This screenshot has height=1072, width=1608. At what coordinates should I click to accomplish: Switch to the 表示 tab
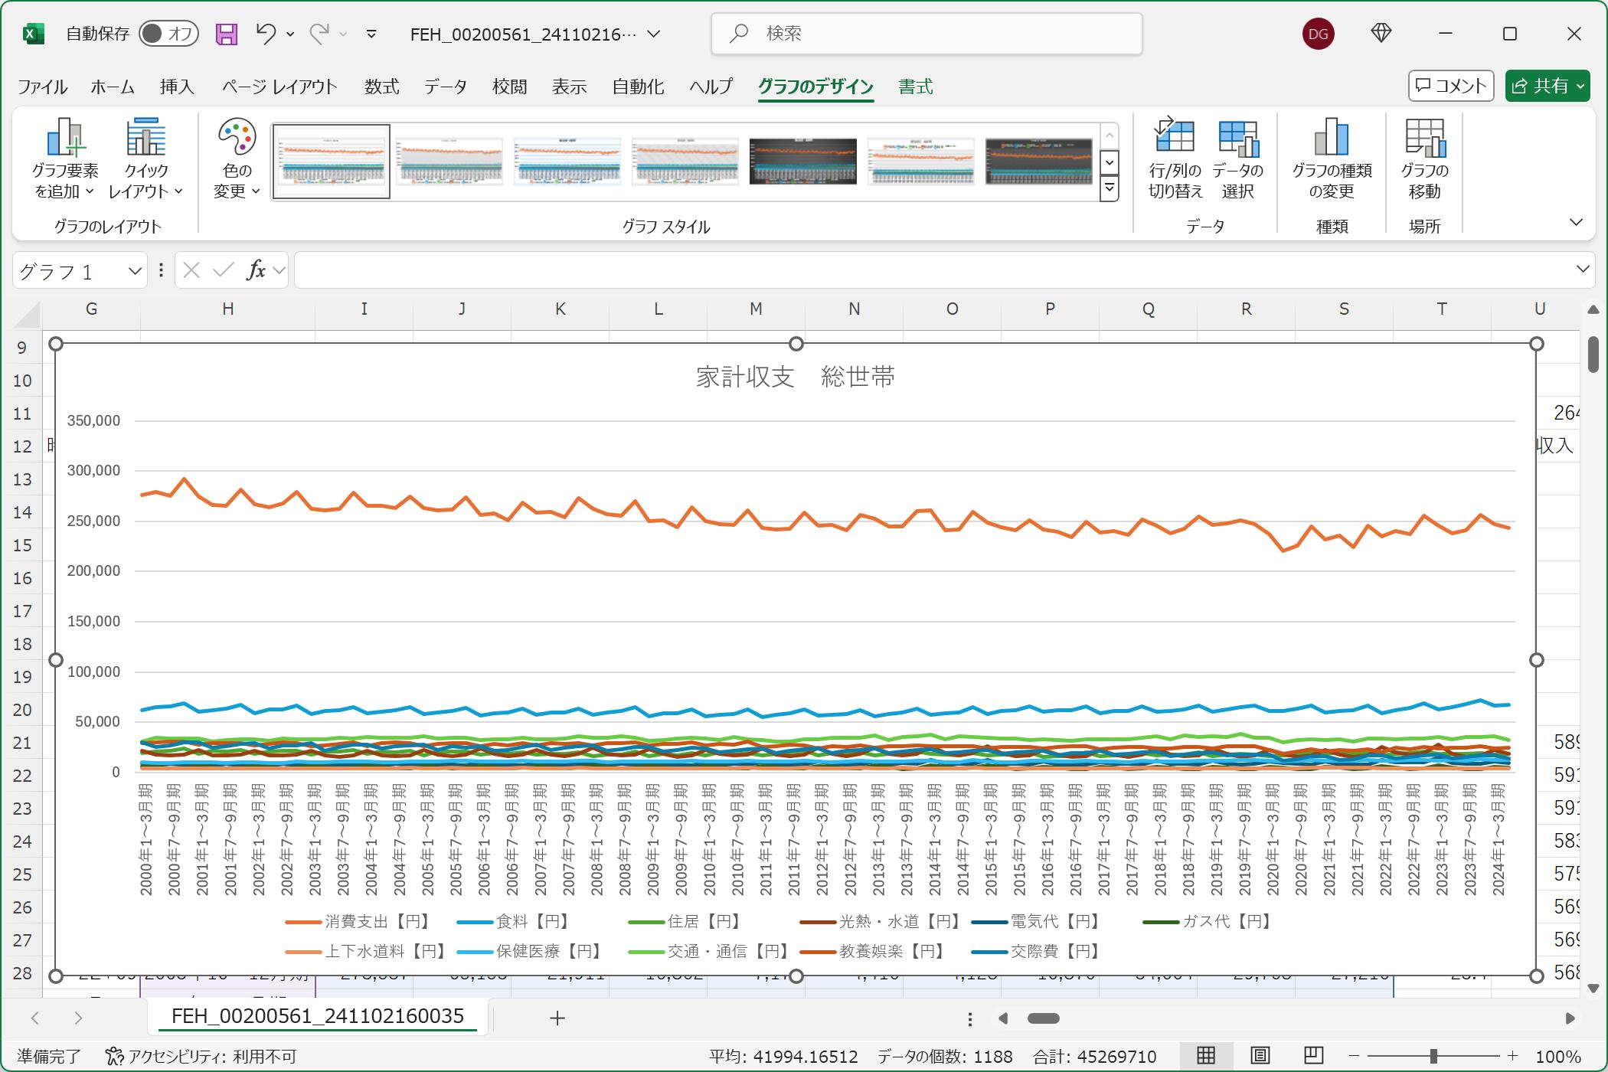point(569,87)
